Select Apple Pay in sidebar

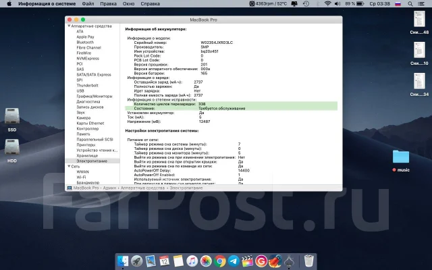pos(85,36)
